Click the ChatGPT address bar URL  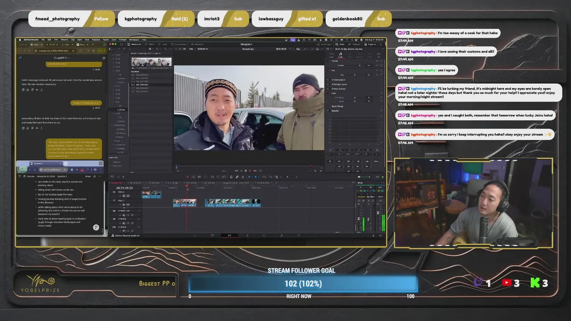click(54, 51)
